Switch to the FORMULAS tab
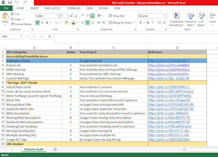This screenshot has height=157, width=218. click(x=74, y=8)
